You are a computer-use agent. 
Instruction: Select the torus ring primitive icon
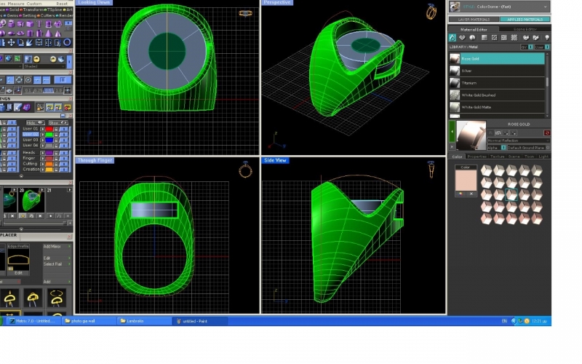pyautogui.click(x=20, y=33)
